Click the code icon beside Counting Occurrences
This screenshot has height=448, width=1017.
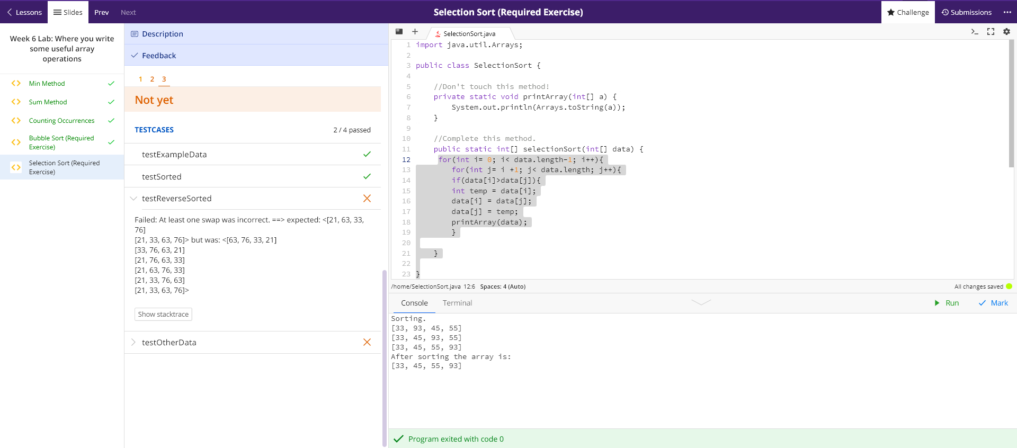coord(16,121)
